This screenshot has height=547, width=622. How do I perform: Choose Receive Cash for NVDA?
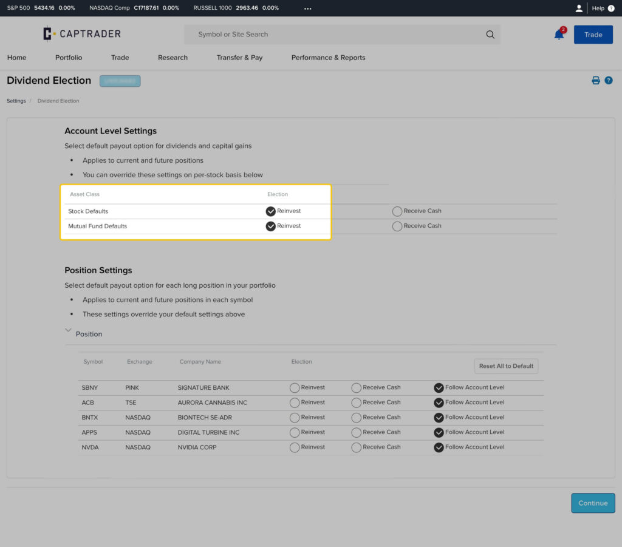[356, 447]
